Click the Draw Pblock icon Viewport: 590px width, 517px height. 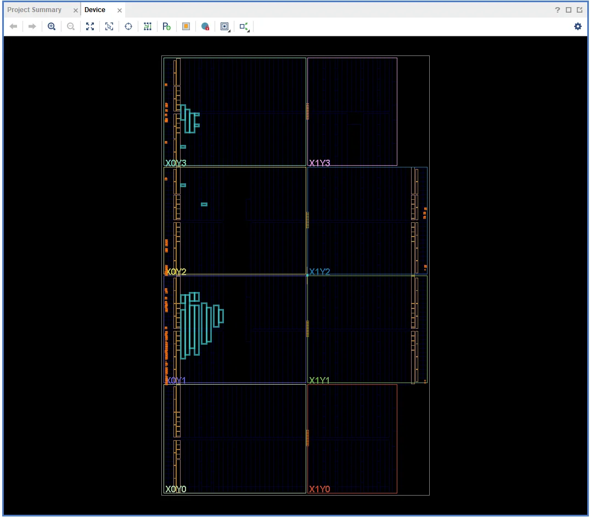(x=167, y=26)
